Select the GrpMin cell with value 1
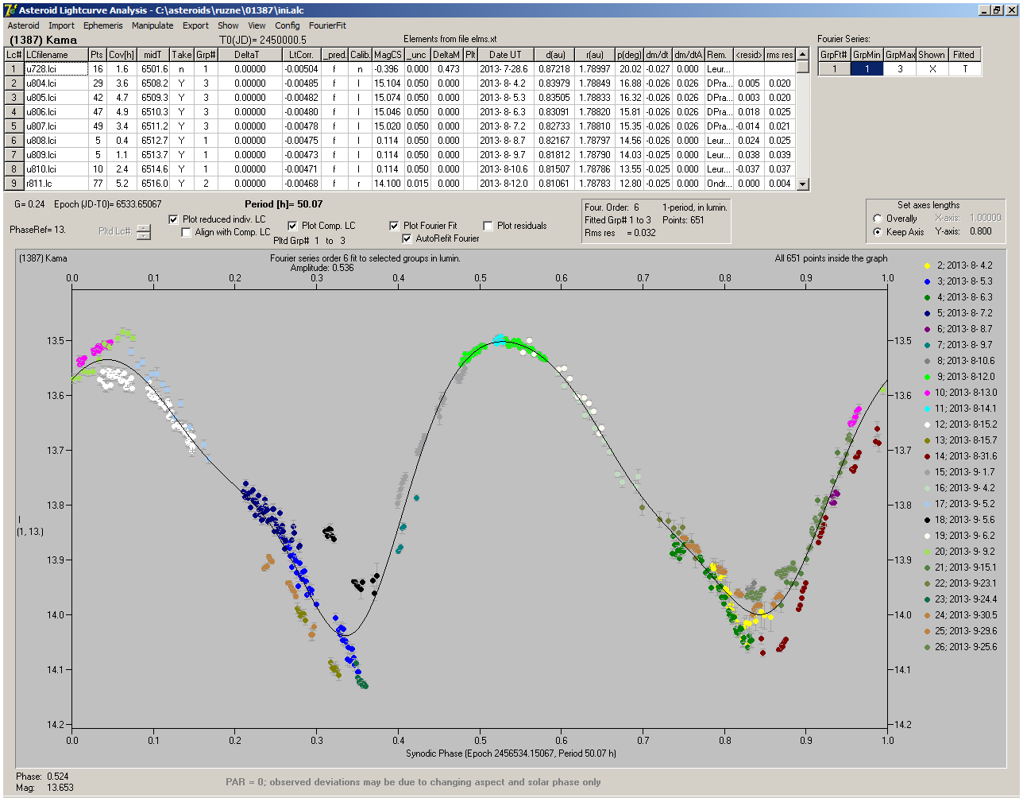Viewport: 1023px width, 798px height. coord(867,69)
